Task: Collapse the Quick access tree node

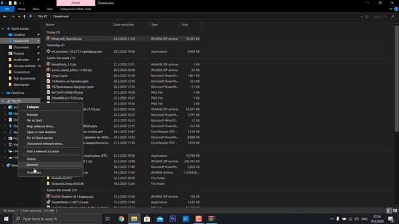Action: (2, 29)
